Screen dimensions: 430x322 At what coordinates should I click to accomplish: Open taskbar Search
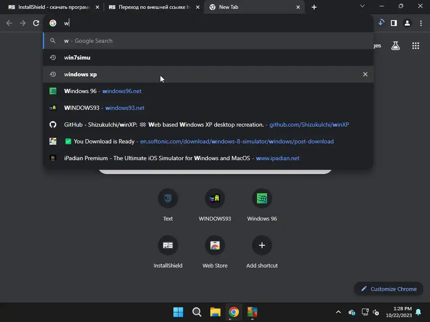[x=197, y=312]
